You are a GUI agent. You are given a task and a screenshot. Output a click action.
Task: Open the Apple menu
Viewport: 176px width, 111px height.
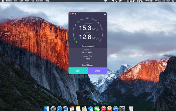pyautogui.click(x=2, y=1)
